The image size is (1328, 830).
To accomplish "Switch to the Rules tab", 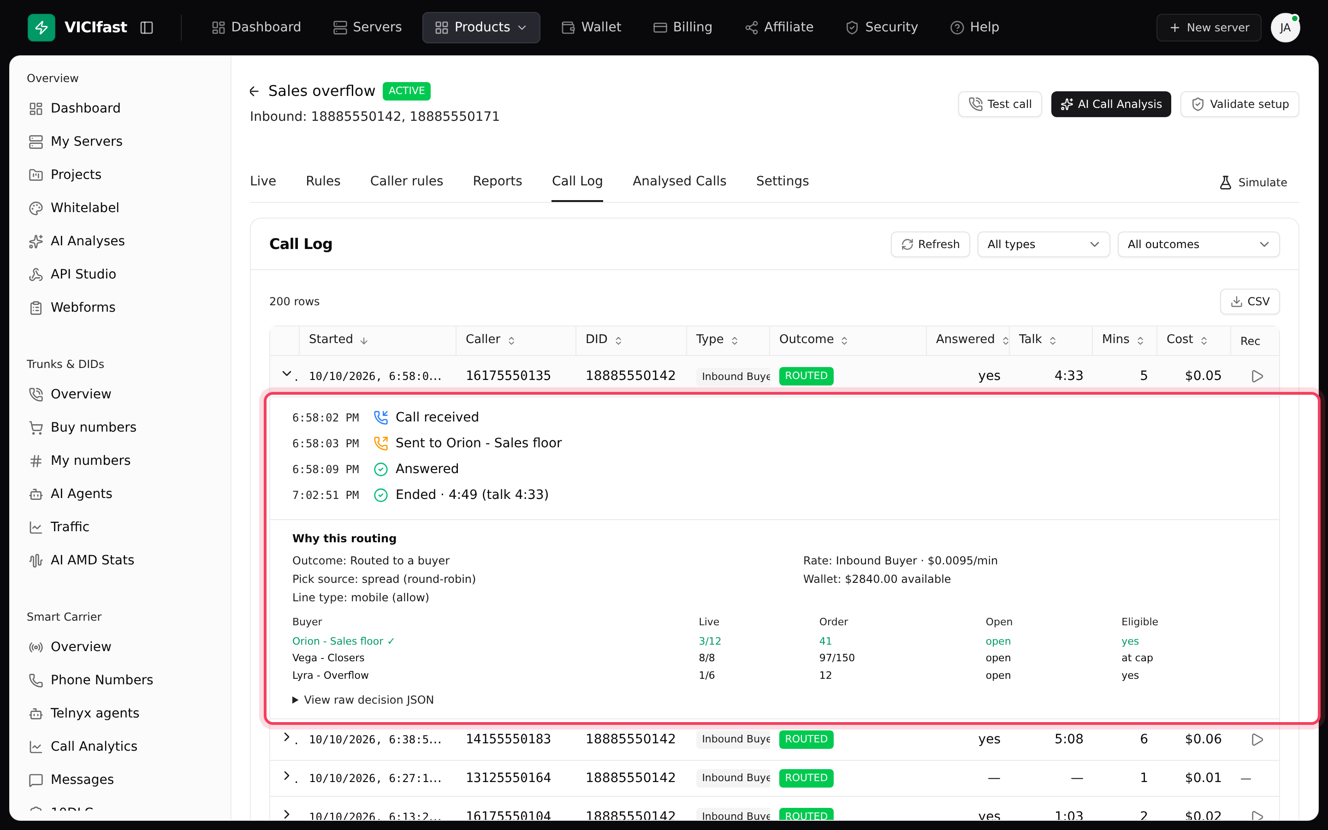I will click(x=323, y=181).
